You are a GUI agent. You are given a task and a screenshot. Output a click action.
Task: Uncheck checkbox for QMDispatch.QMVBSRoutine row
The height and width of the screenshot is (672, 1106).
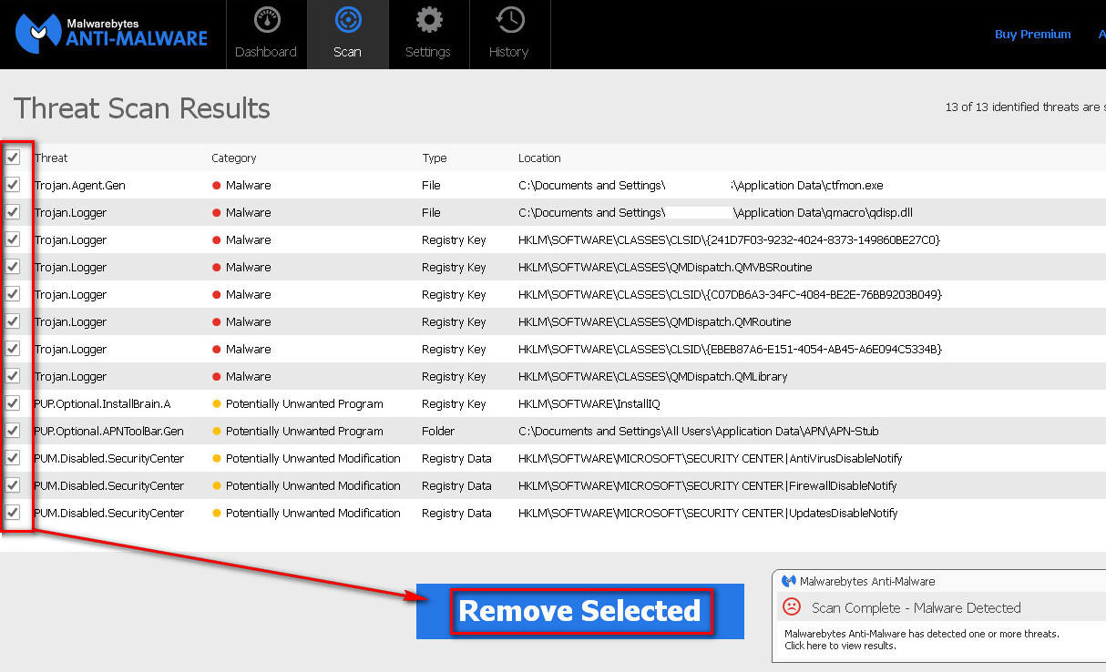click(x=13, y=267)
